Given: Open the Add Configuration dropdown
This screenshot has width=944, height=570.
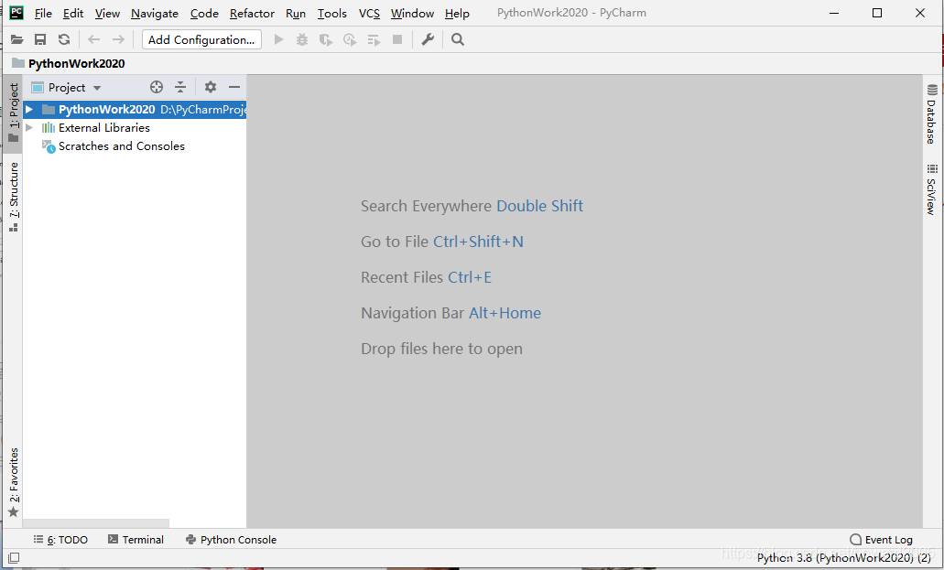Looking at the screenshot, I should 201,39.
